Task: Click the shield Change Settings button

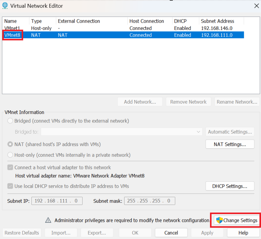Action: 237,220
